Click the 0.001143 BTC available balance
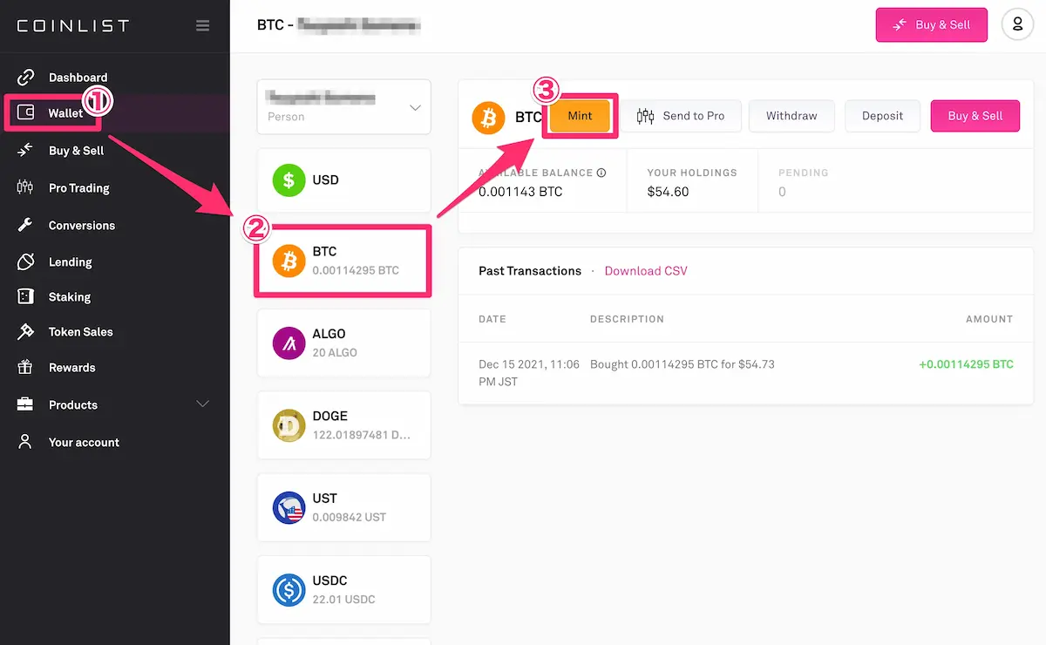This screenshot has height=645, width=1046. [520, 192]
